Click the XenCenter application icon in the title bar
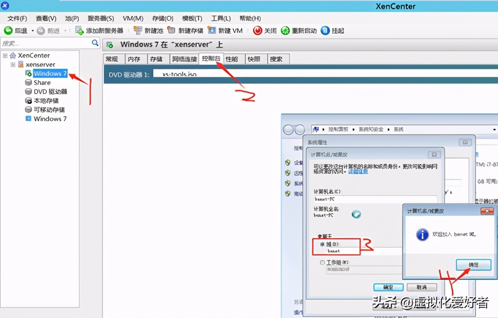This screenshot has height=318, width=498. pos(5,5)
